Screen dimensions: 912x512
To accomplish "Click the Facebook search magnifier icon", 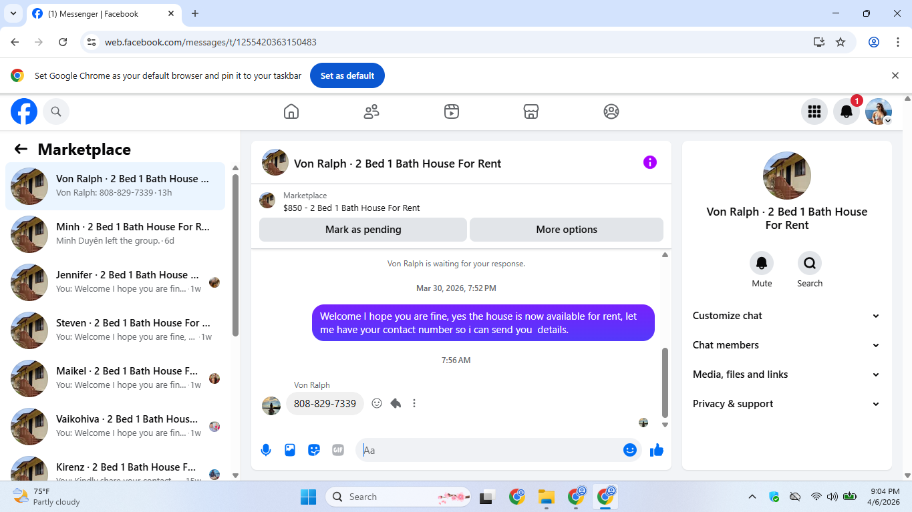I will tap(56, 111).
